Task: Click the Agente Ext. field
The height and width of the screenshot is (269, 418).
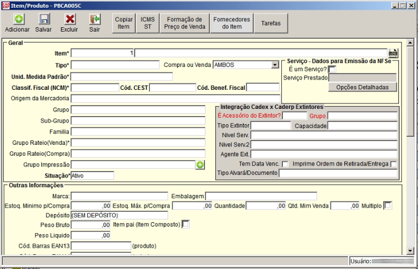Action: (x=324, y=154)
